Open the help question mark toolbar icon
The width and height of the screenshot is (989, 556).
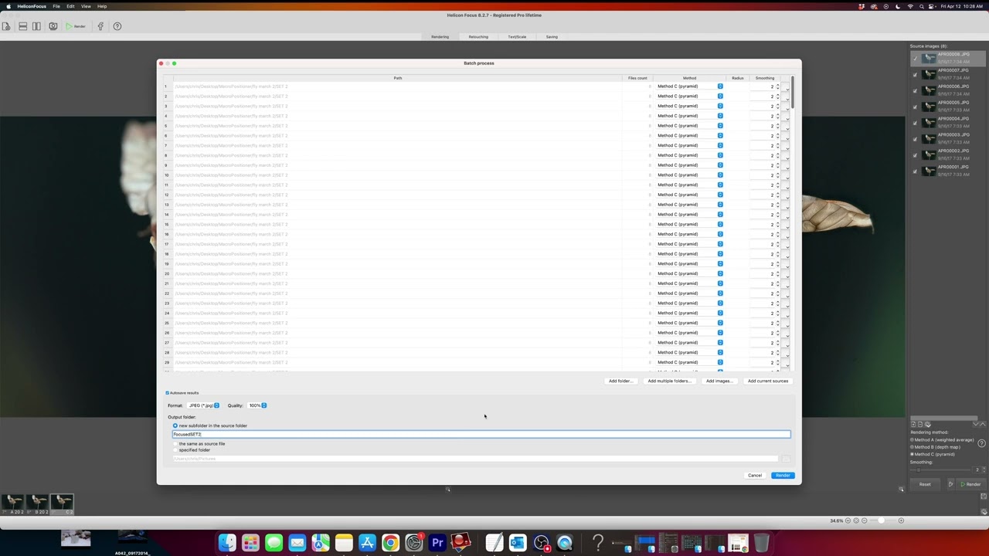[x=117, y=26]
